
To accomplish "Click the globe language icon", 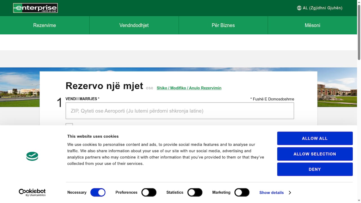I will 299,8.
